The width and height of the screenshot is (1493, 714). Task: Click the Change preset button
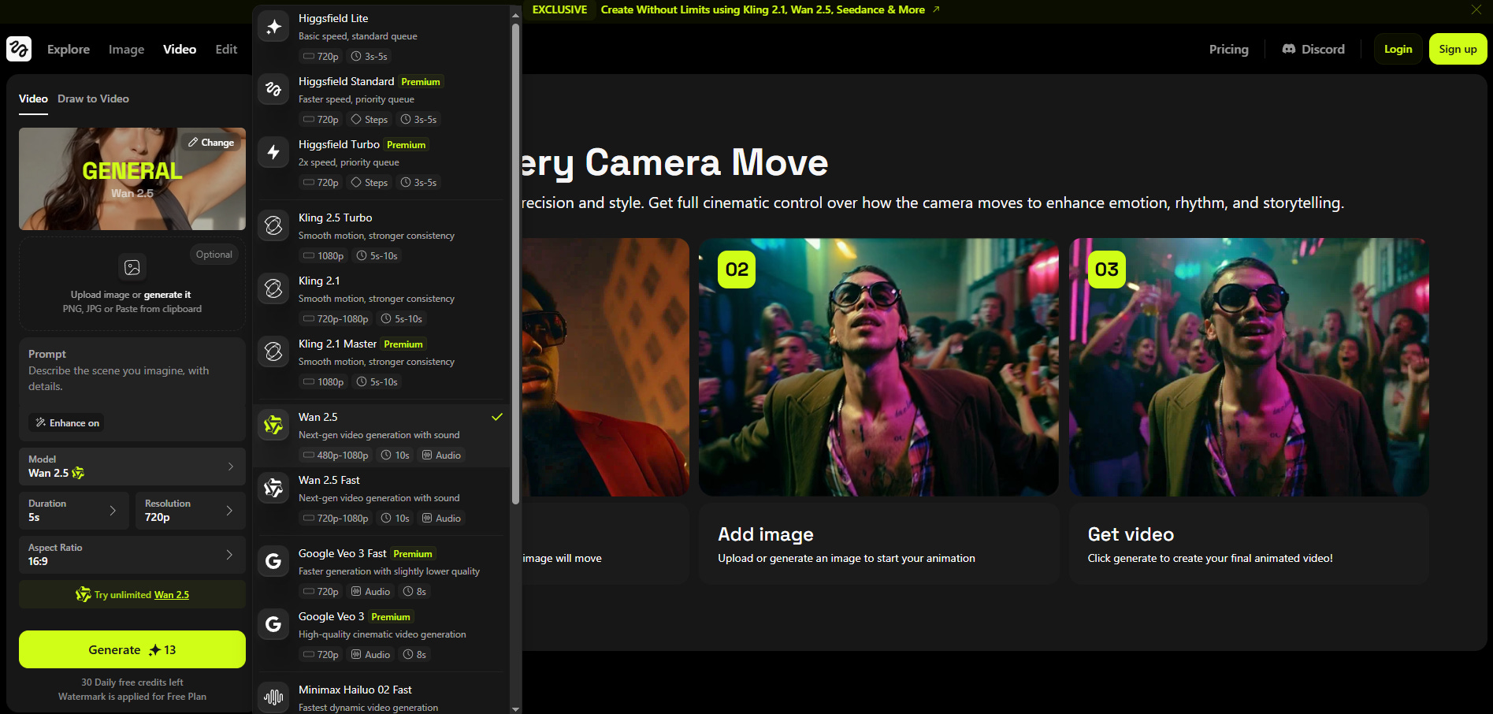211,143
